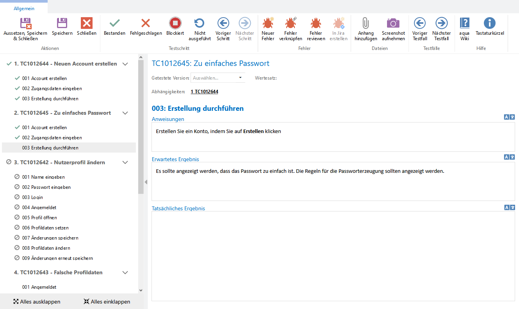Click Neuer Fehler bug icon
The image size is (519, 309).
pyautogui.click(x=268, y=28)
